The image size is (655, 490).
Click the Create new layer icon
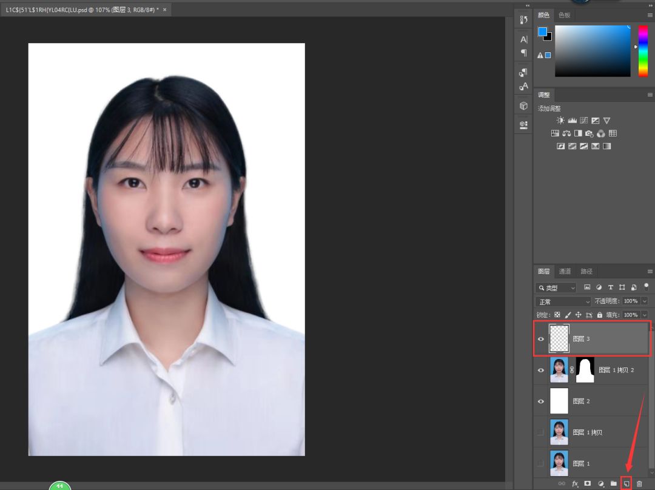pos(626,483)
